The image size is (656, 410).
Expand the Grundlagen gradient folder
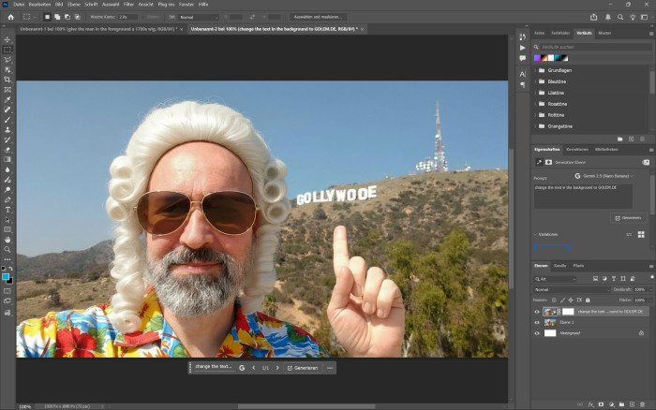(x=536, y=70)
